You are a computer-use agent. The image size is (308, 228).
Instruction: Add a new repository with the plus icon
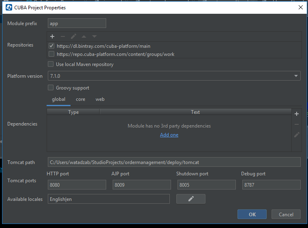coord(52,36)
